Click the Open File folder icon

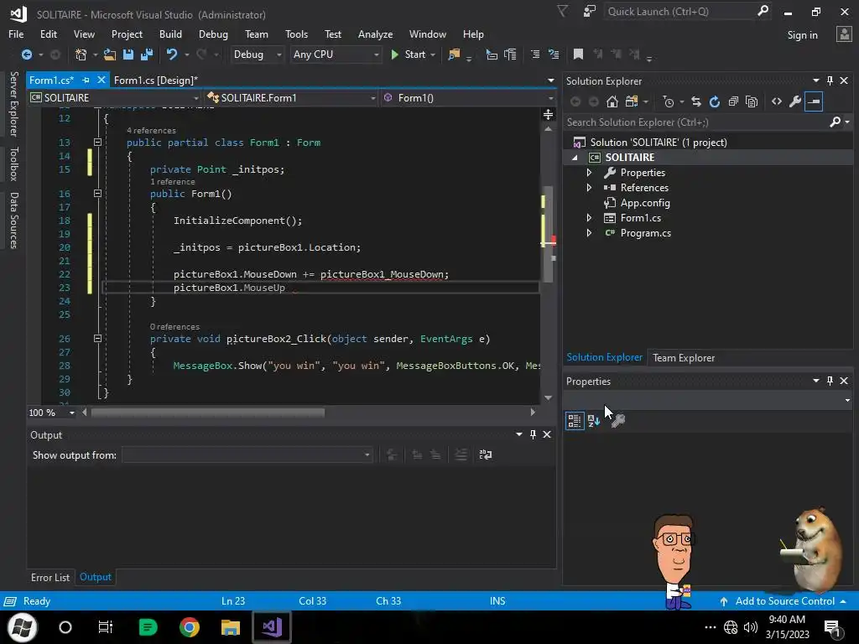pos(110,55)
